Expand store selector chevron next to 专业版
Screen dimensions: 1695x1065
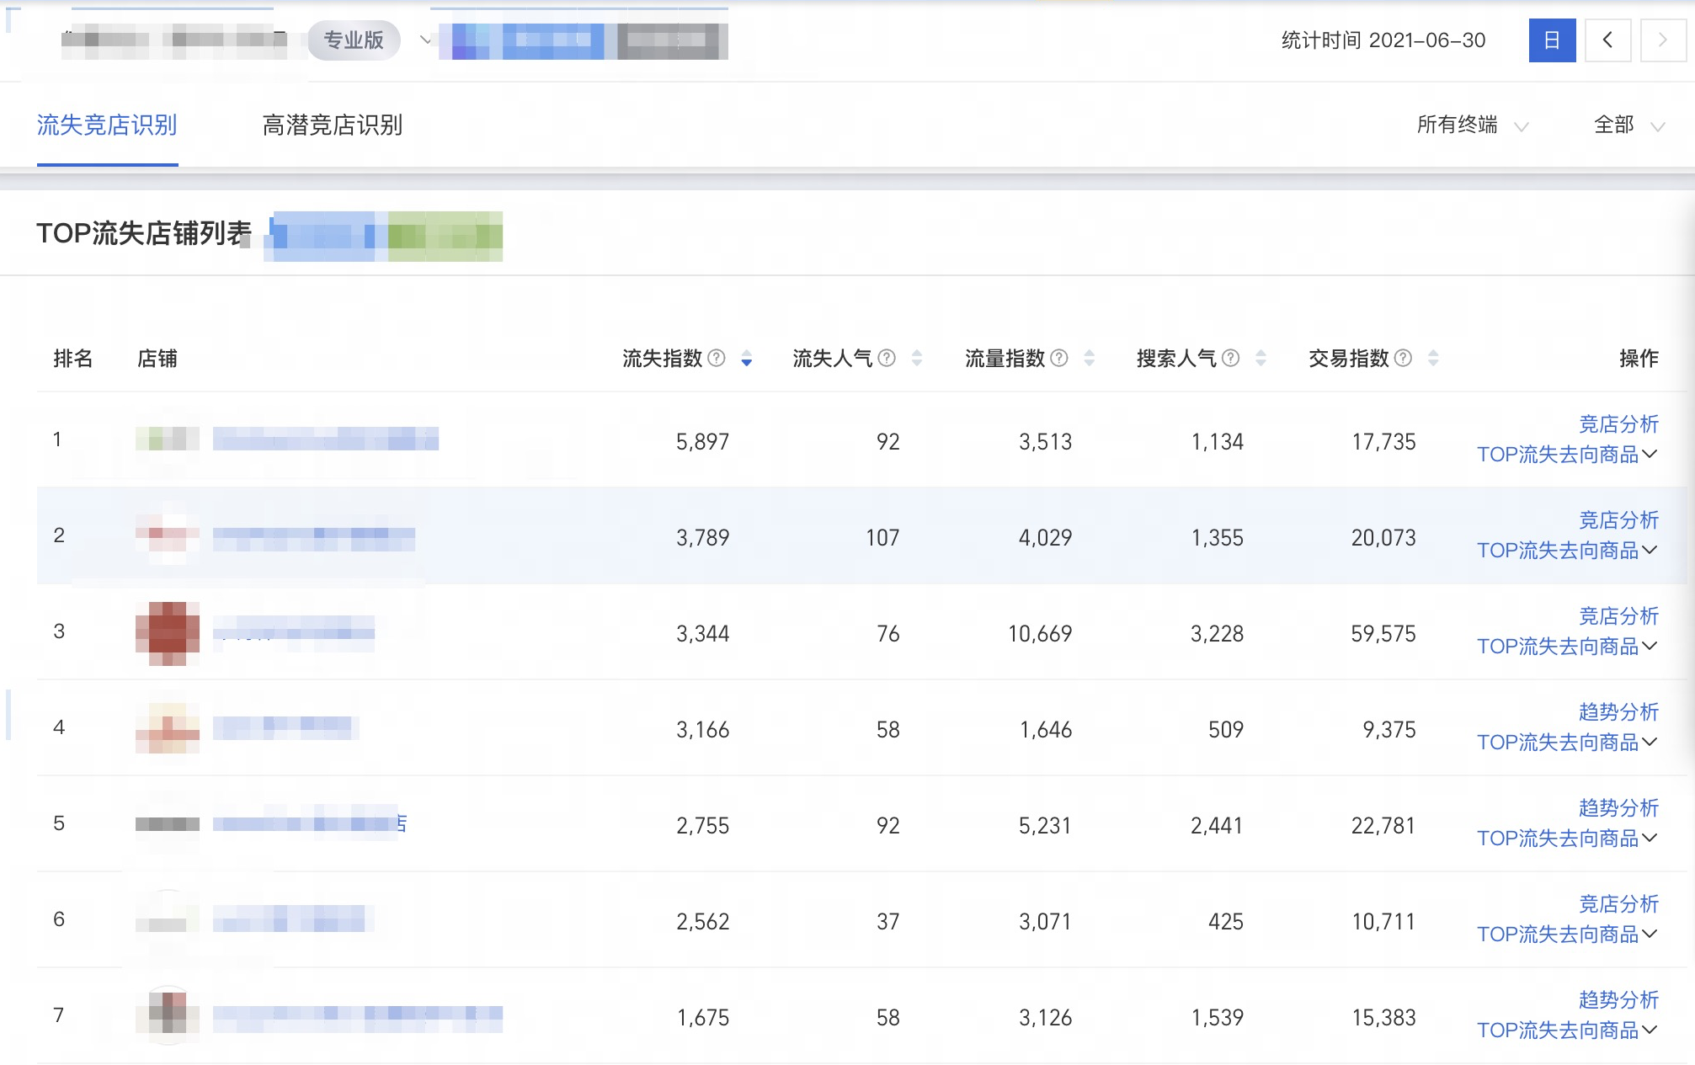coord(426,40)
